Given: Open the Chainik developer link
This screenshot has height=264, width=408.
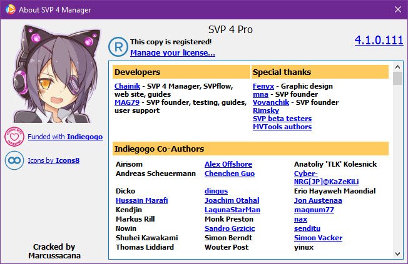Looking at the screenshot, I should [x=127, y=86].
